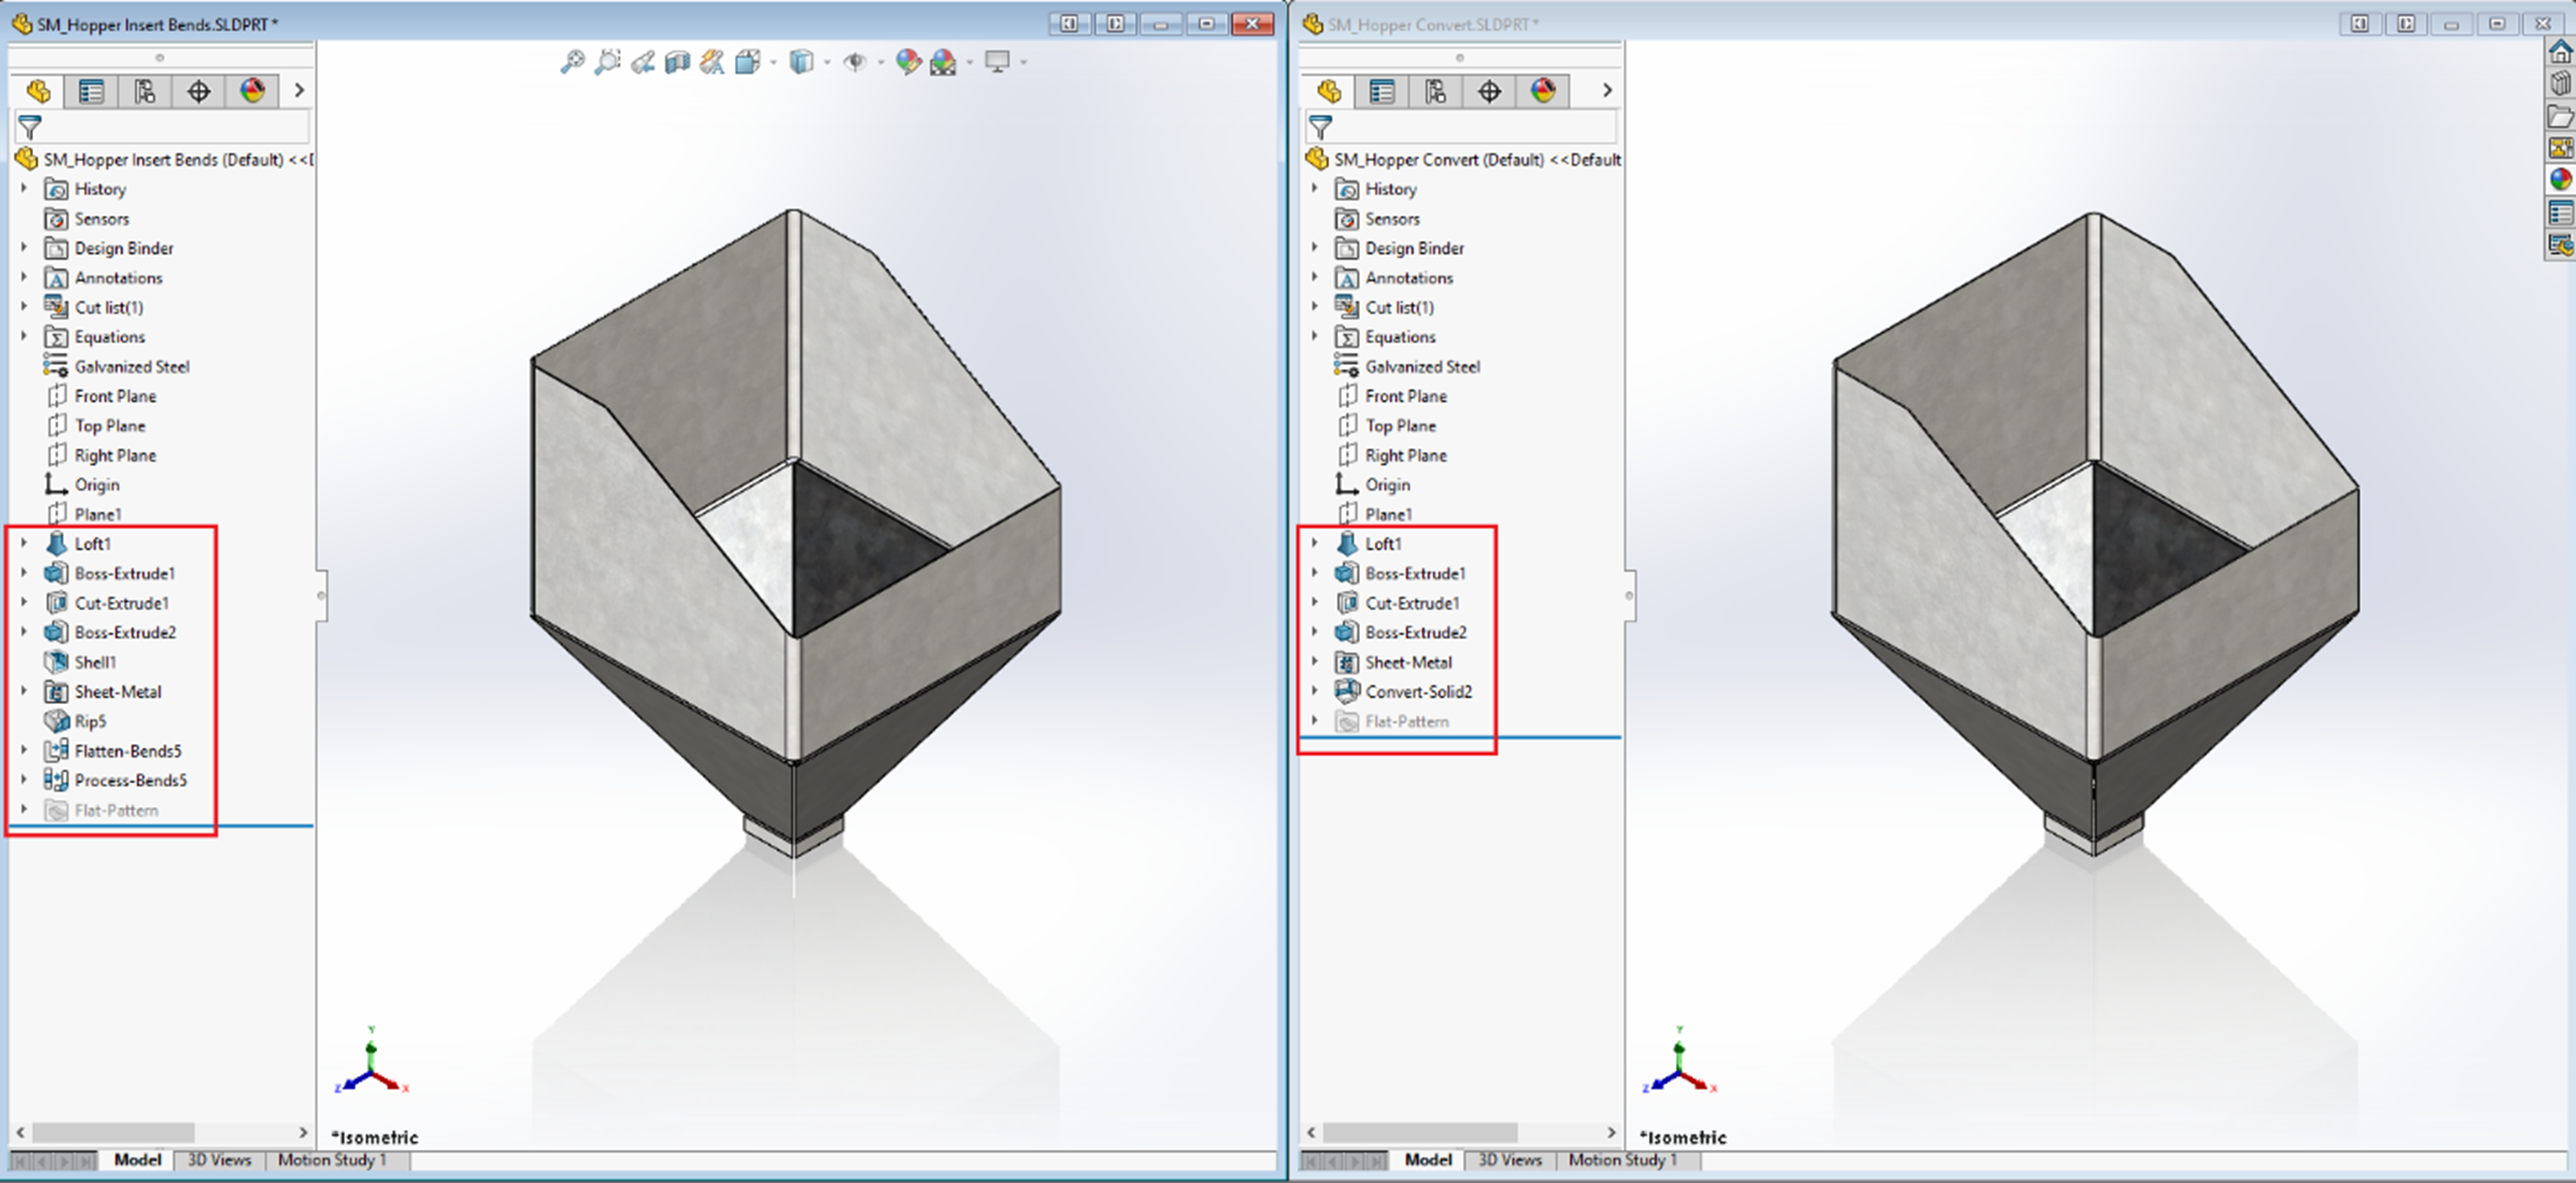Open the ConfigurationManager tab icon

pos(146,90)
